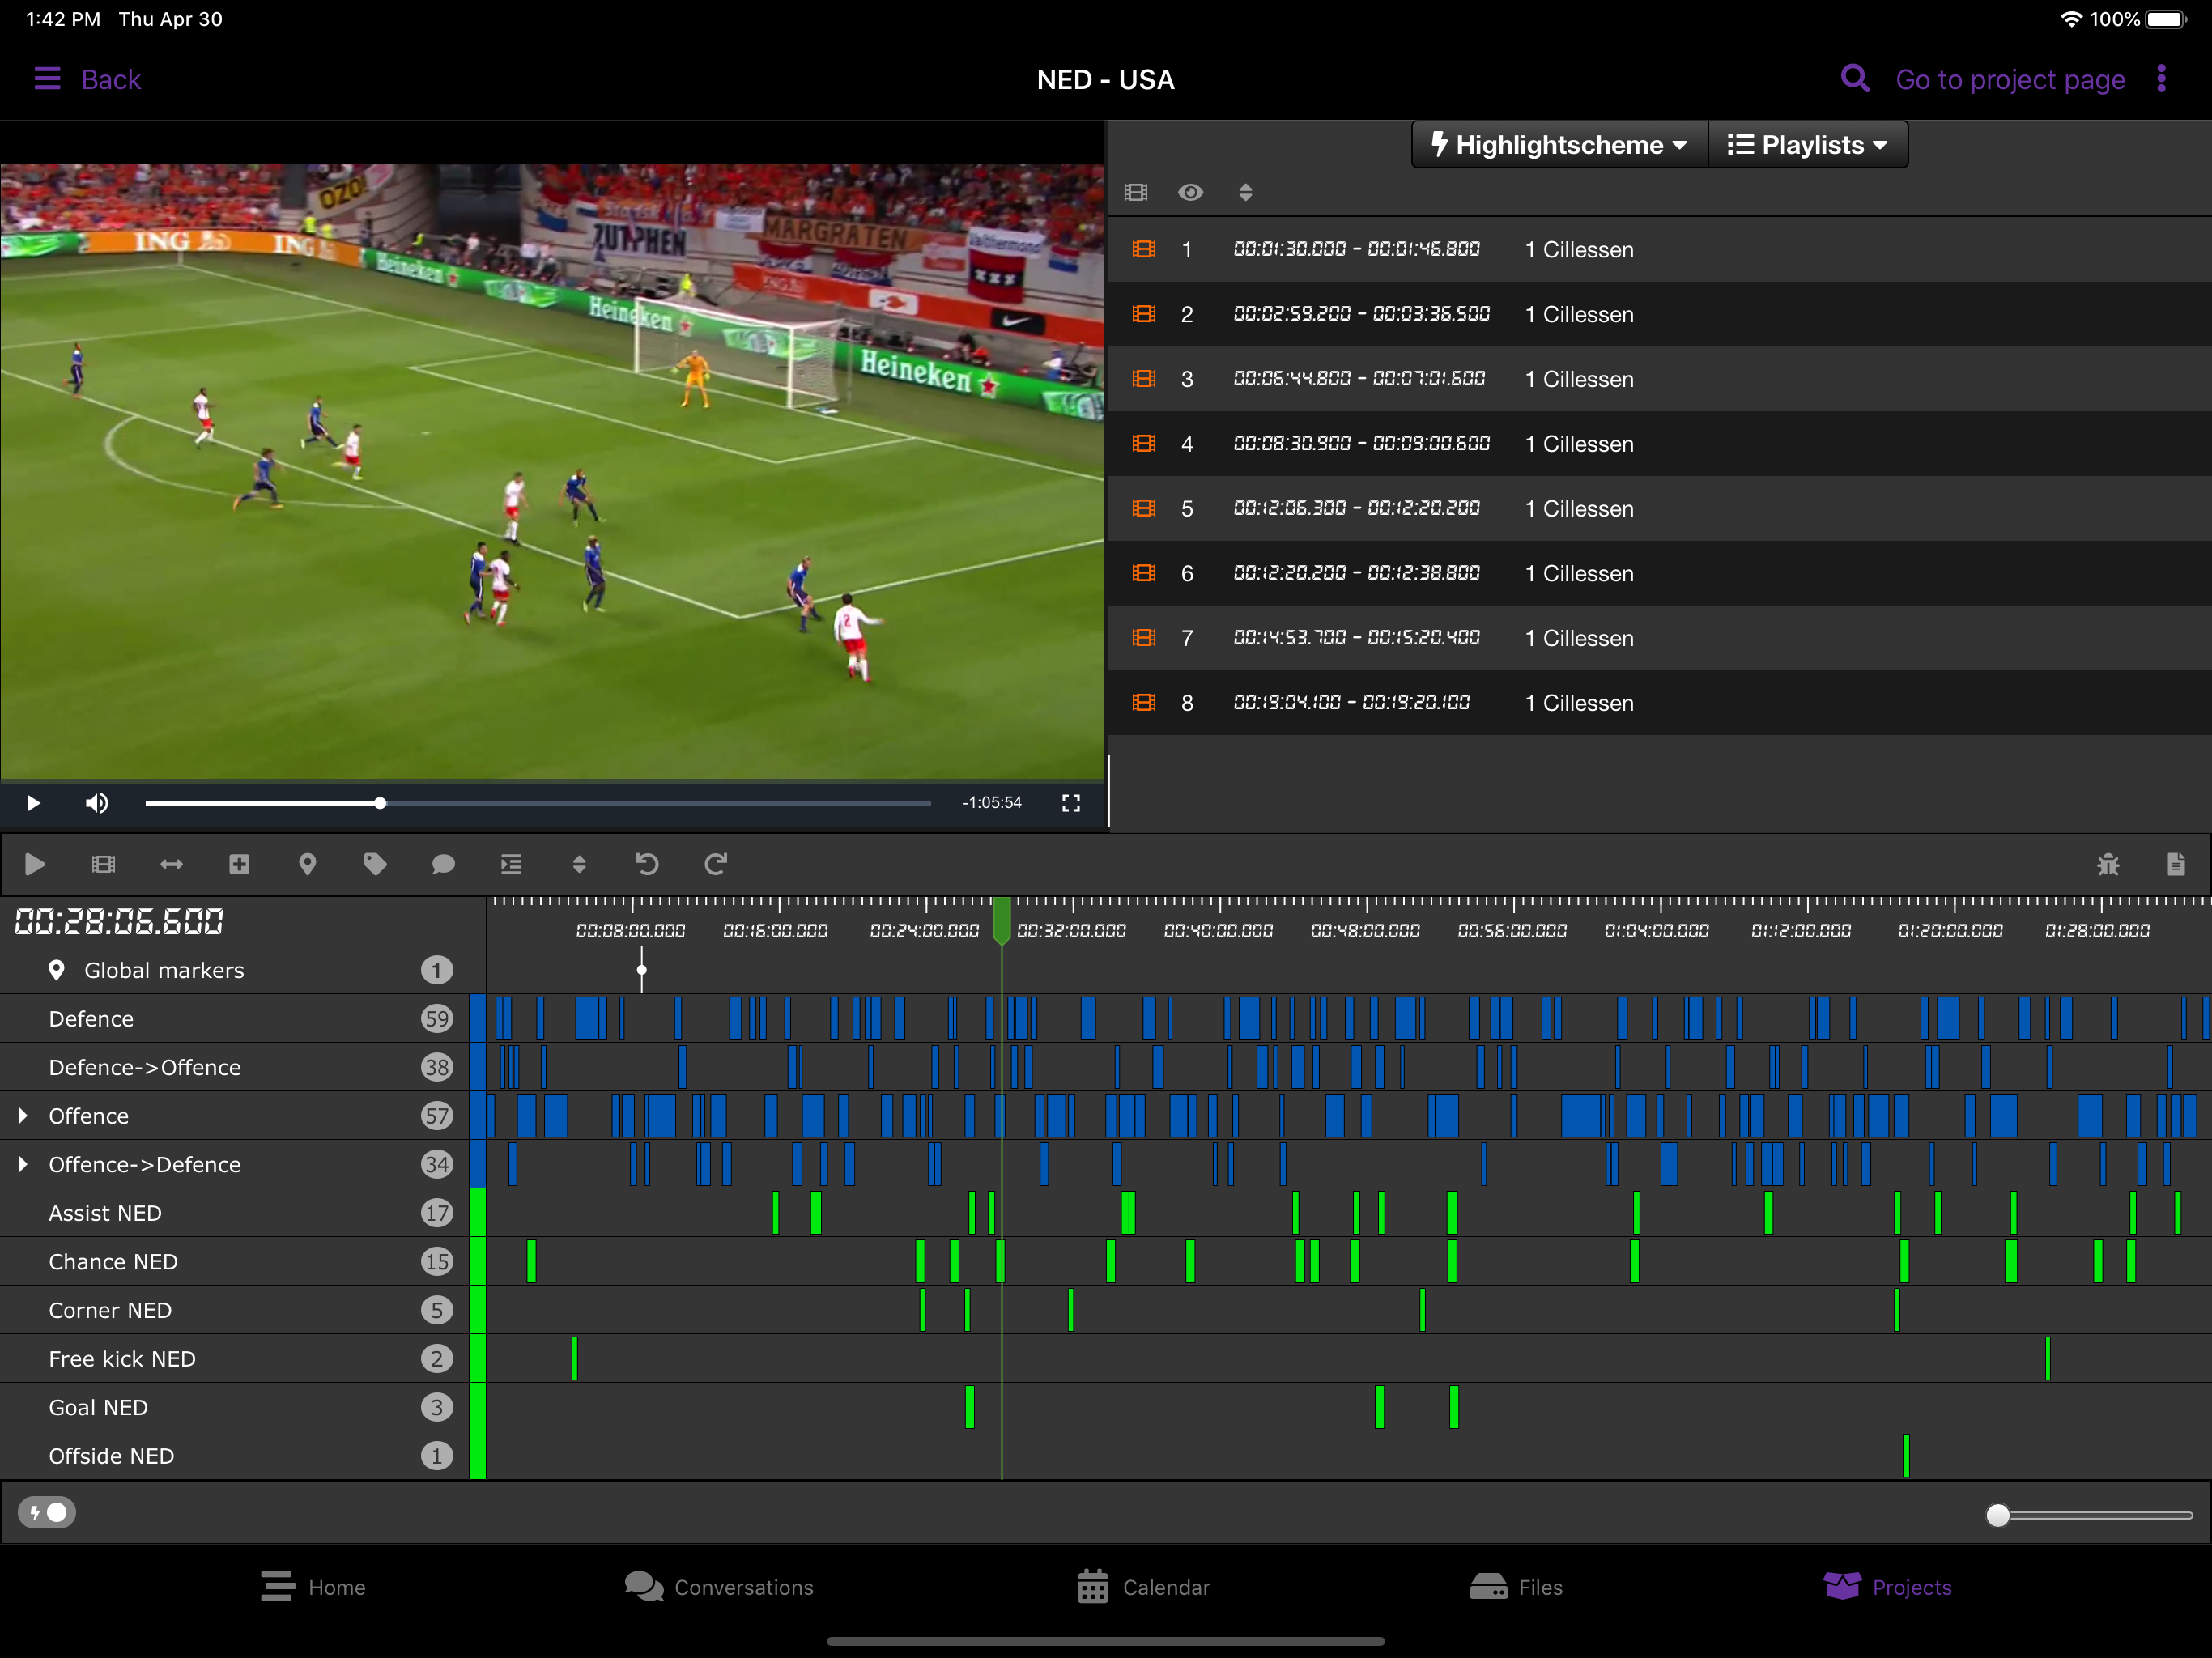Toggle the highlight lightning switch below timeline
This screenshot has width=2212, height=1658.
[47, 1512]
